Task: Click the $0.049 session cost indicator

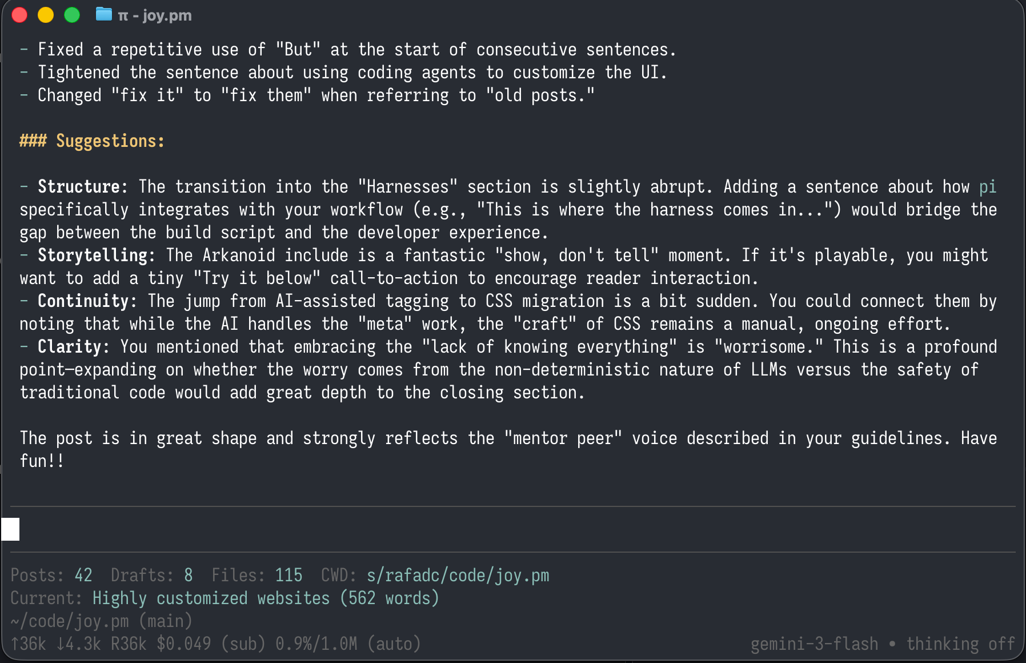Action: click(x=182, y=644)
